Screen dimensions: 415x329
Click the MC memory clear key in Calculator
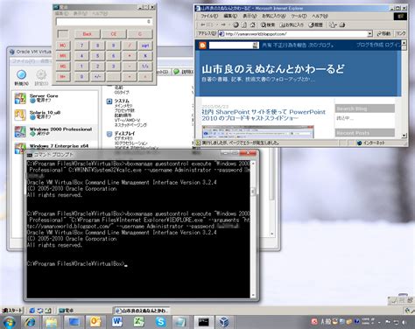63,45
